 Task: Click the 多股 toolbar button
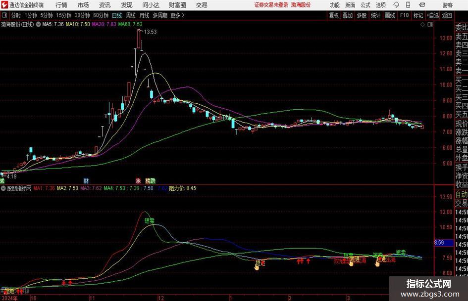point(362,15)
